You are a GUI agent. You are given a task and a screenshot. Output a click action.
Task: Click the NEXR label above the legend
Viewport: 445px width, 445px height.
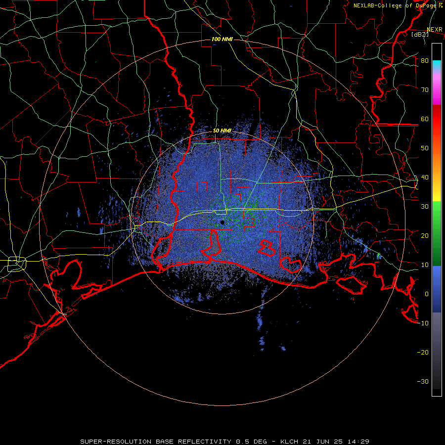point(435,30)
